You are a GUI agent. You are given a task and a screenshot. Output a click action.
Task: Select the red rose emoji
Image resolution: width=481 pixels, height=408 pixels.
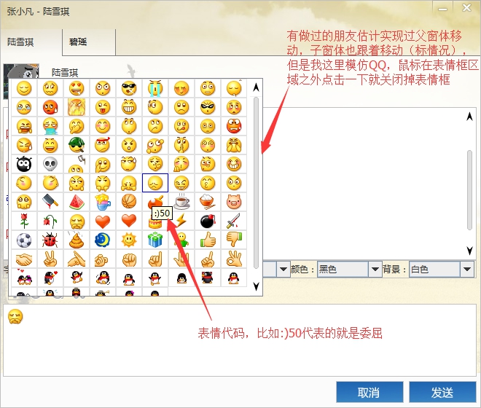[24, 221]
